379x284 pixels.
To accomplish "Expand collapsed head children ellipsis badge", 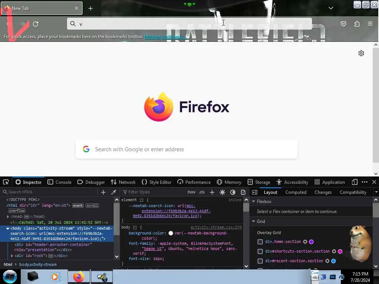I will tap(27, 217).
